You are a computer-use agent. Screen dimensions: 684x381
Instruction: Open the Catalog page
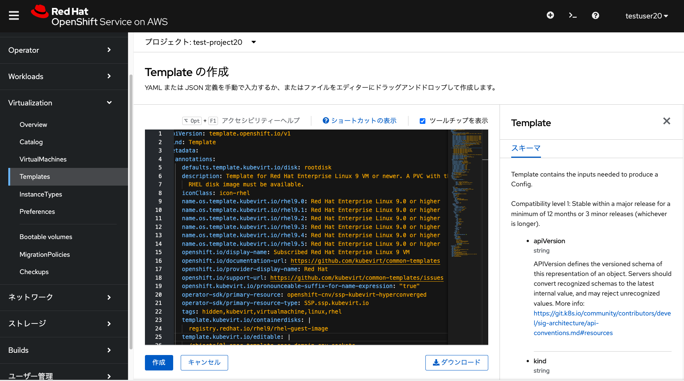(x=31, y=142)
